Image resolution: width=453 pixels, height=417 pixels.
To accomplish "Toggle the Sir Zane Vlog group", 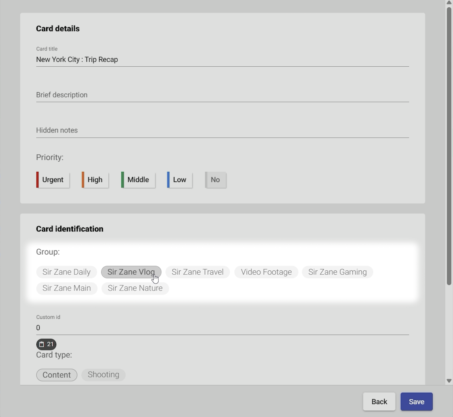I will (x=131, y=272).
